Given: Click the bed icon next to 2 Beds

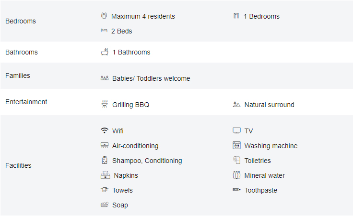Looking at the screenshot, I should 104,31.
